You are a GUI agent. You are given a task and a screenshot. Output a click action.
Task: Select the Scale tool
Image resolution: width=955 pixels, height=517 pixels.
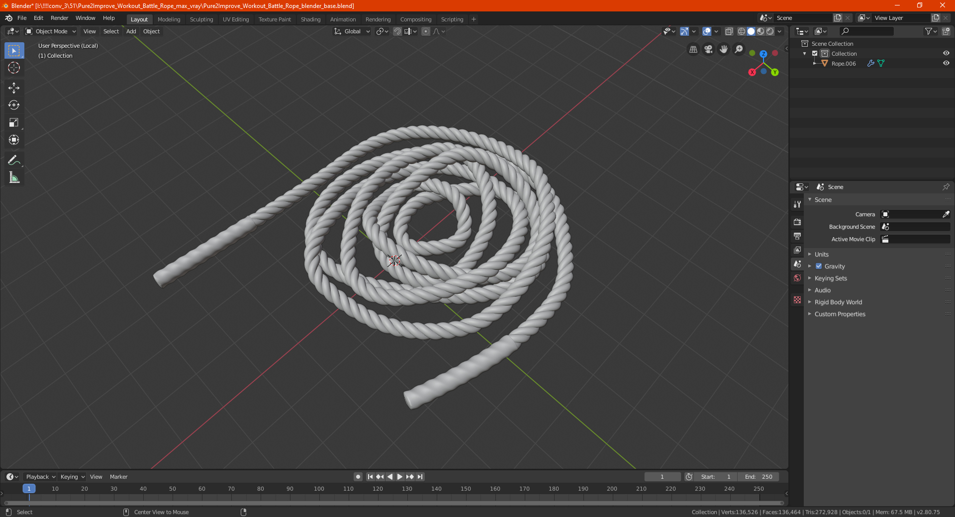coord(14,123)
